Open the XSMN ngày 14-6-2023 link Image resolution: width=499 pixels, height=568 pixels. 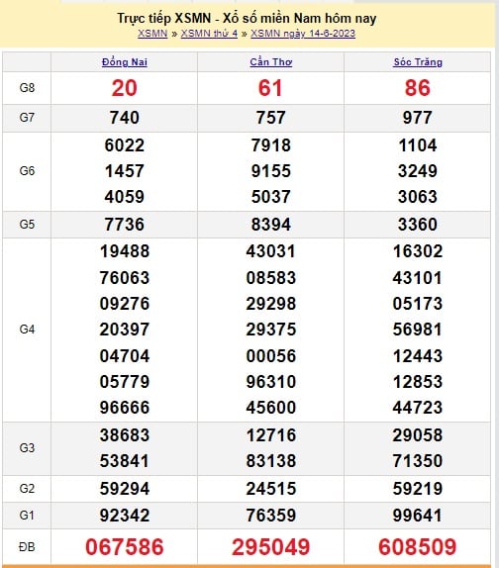[x=303, y=34]
